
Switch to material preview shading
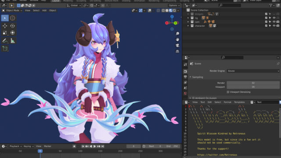[171, 11]
